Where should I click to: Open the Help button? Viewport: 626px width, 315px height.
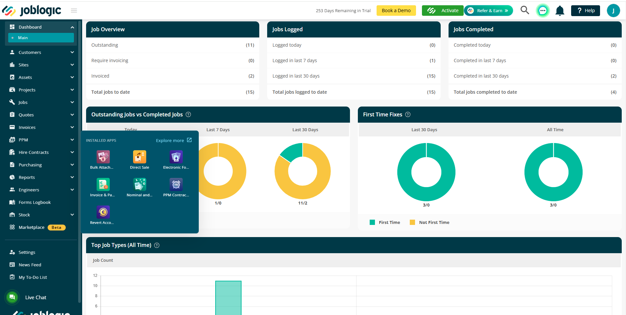(585, 11)
